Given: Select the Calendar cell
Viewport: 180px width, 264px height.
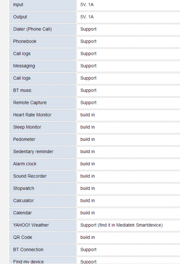Looking at the screenshot, I should tap(43, 213).
